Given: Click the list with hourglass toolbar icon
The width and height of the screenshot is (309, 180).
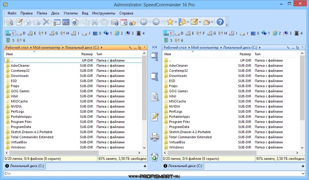Looking at the screenshot, I should pos(57,22).
